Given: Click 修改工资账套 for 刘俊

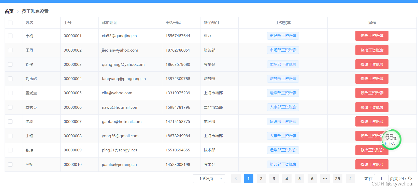Looking at the screenshot, I should (372, 64).
